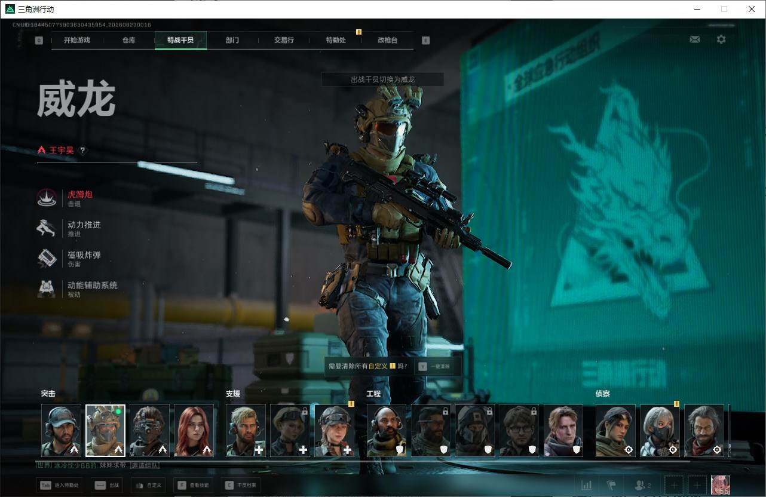Click the 自定义 customize button

pos(148,486)
